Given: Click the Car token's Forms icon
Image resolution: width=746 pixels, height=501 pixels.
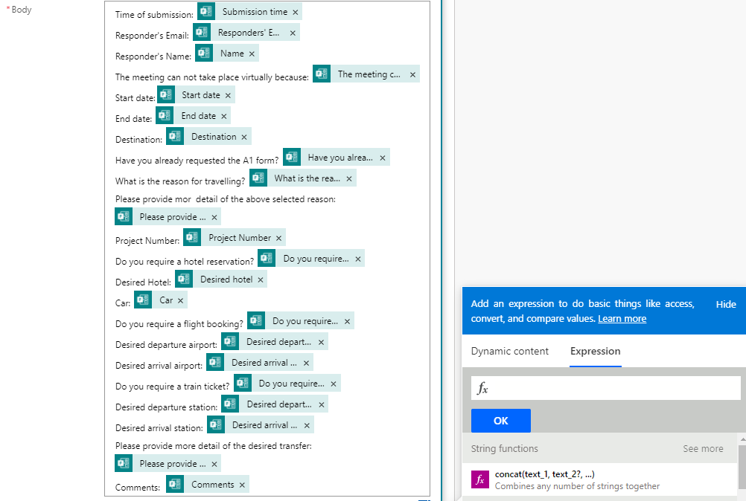Looking at the screenshot, I should point(142,300).
